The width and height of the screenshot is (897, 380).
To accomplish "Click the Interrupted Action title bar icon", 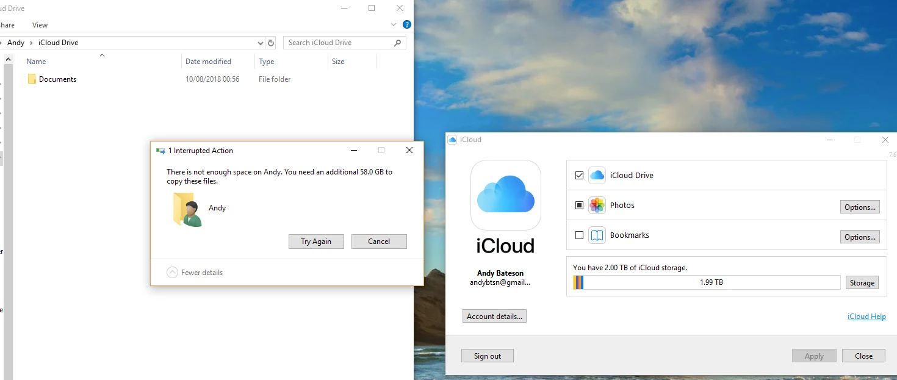I will coord(160,151).
